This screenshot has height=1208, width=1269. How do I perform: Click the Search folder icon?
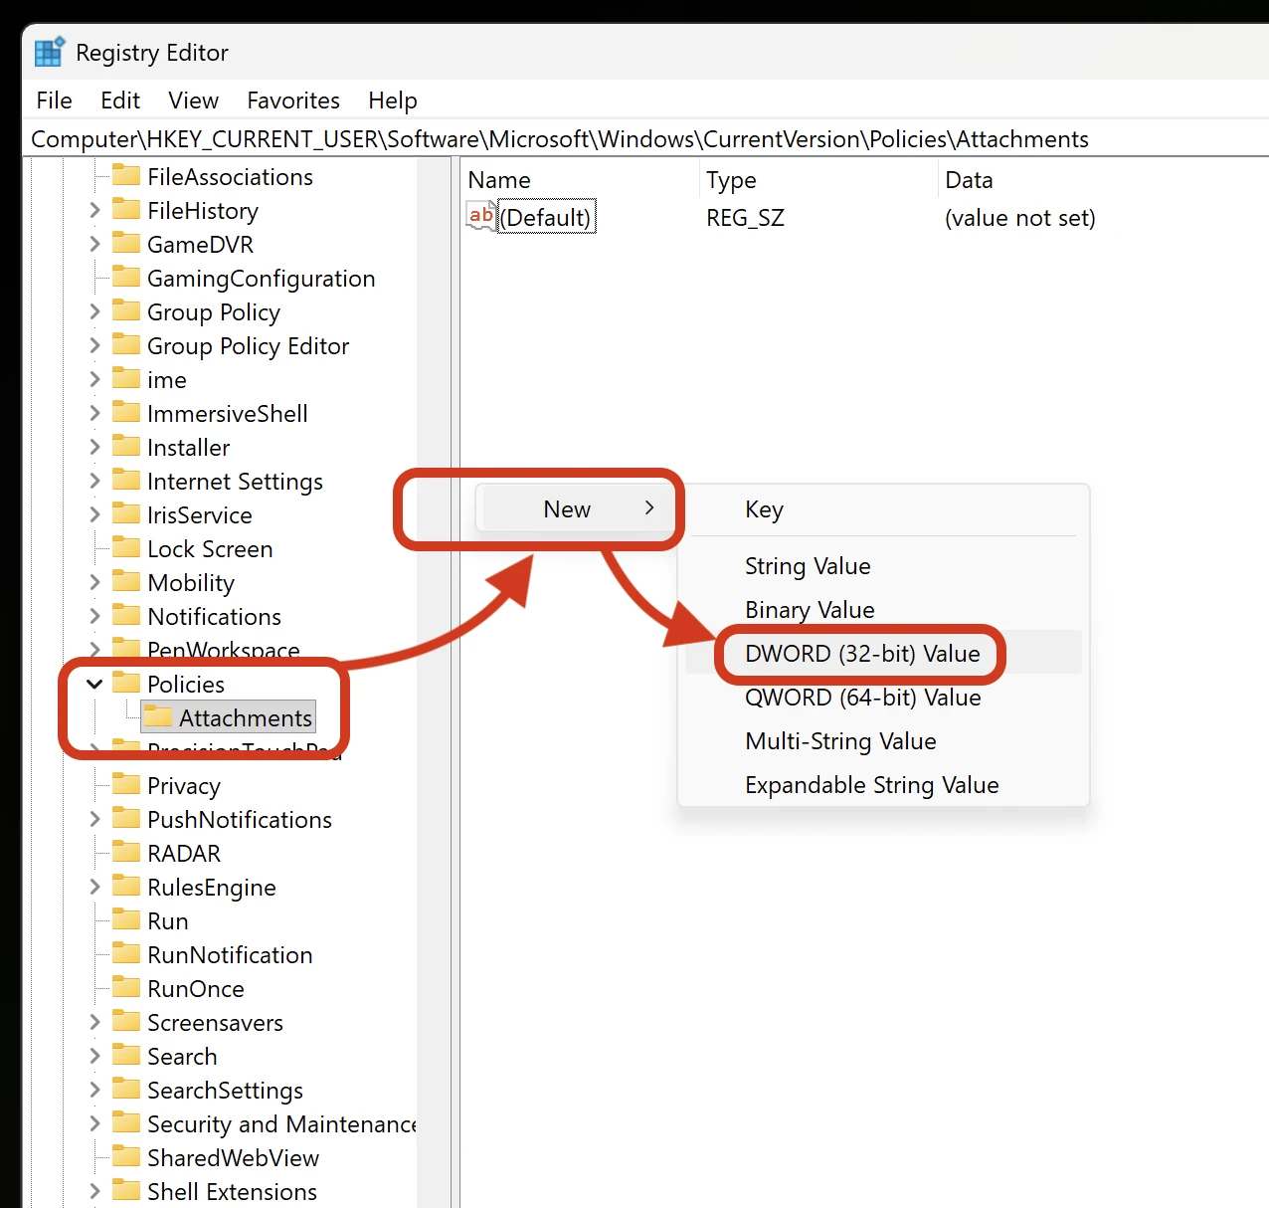tap(126, 1056)
